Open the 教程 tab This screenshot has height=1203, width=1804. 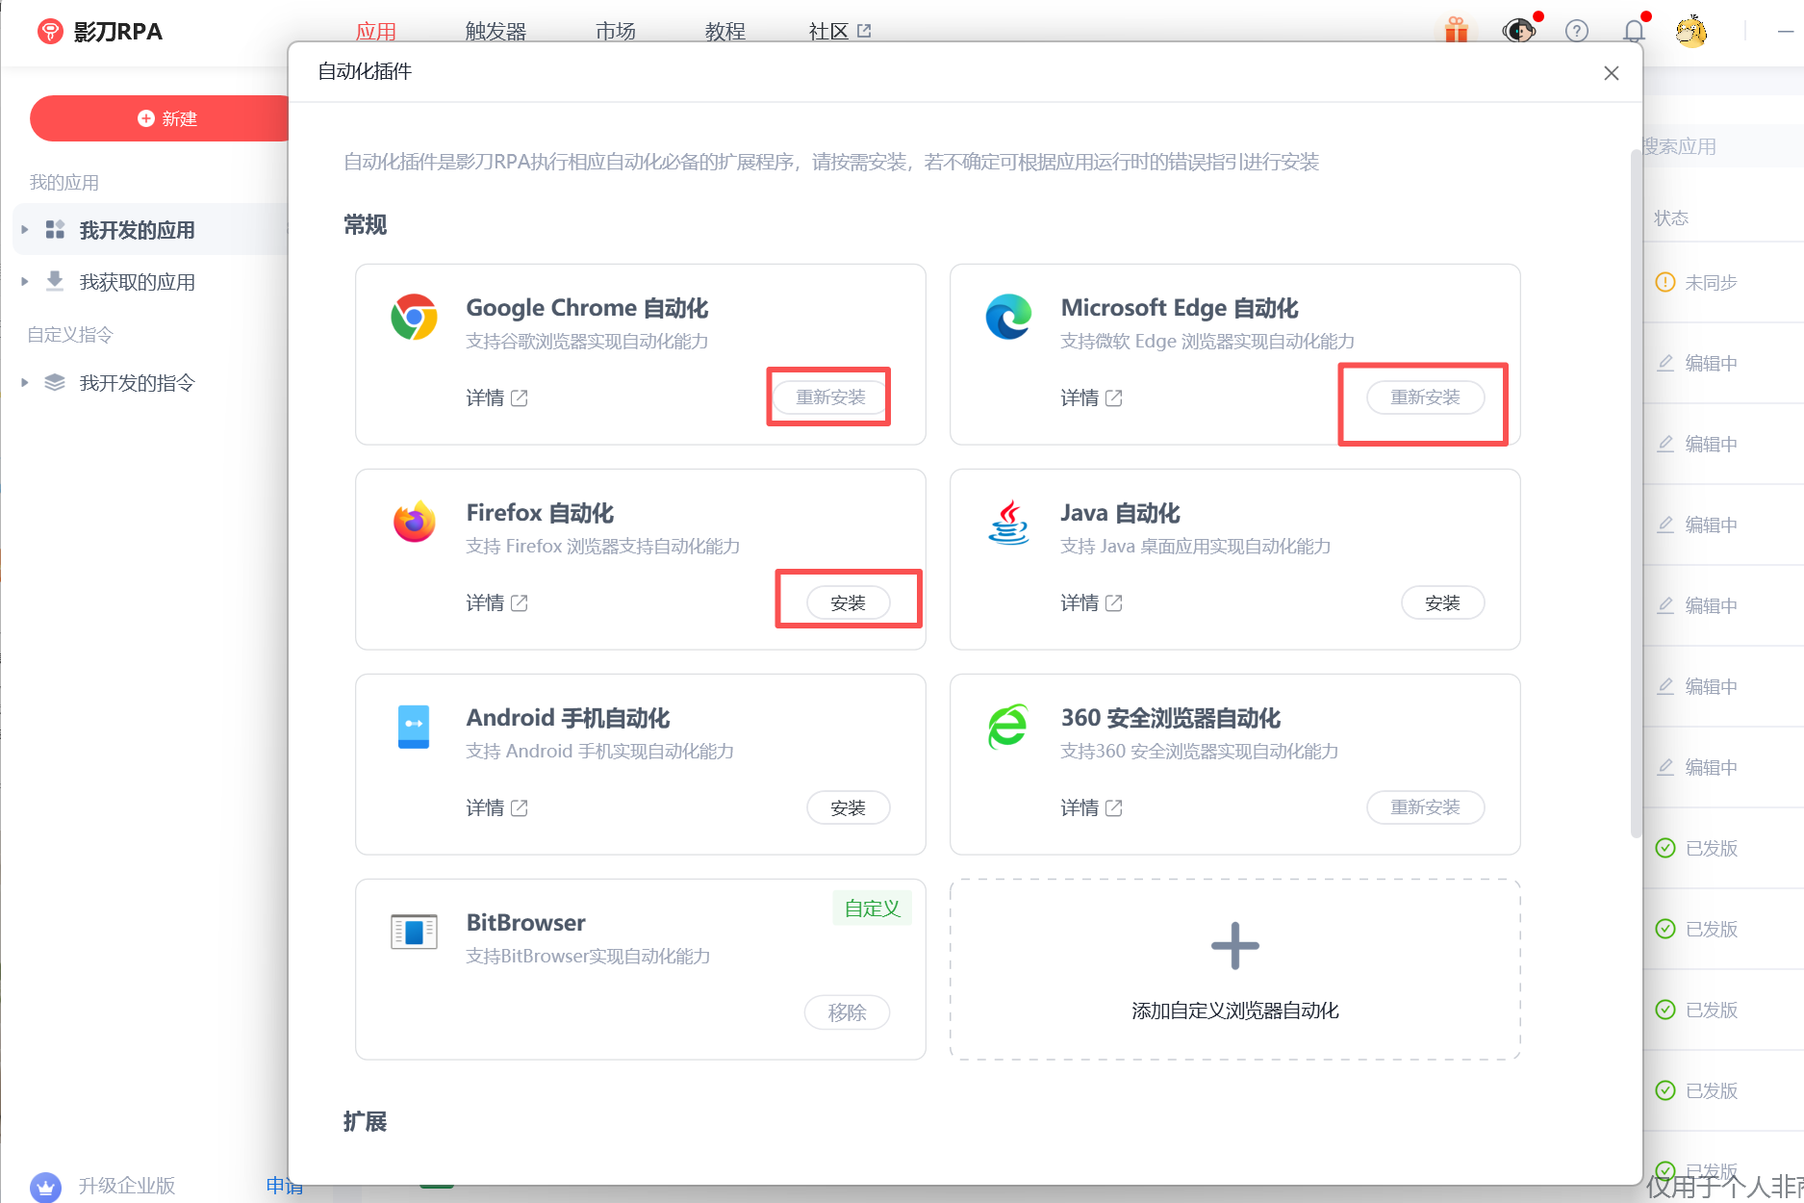725,31
